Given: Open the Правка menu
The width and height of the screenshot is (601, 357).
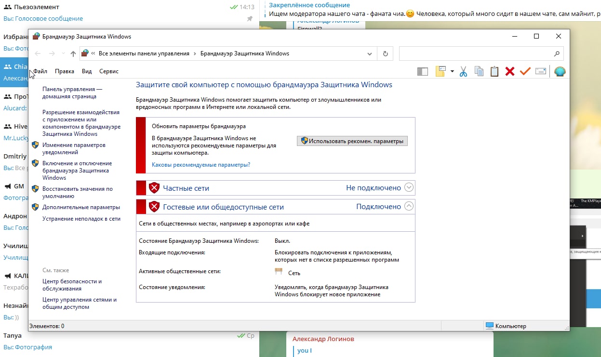Looking at the screenshot, I should click(65, 71).
